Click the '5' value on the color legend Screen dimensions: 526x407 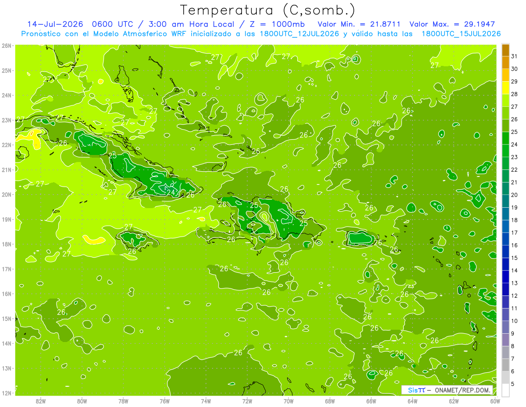[x=513, y=384]
